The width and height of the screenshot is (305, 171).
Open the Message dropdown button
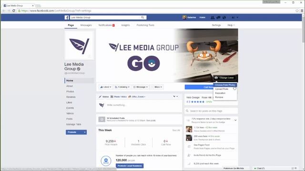pos(141,87)
